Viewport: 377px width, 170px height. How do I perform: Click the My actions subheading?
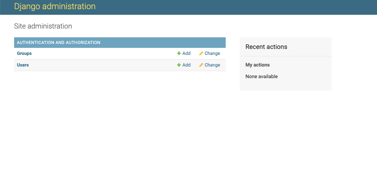coord(257,65)
